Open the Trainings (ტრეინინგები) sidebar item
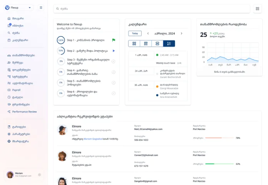The height and width of the screenshot is (185, 268). pos(18,104)
